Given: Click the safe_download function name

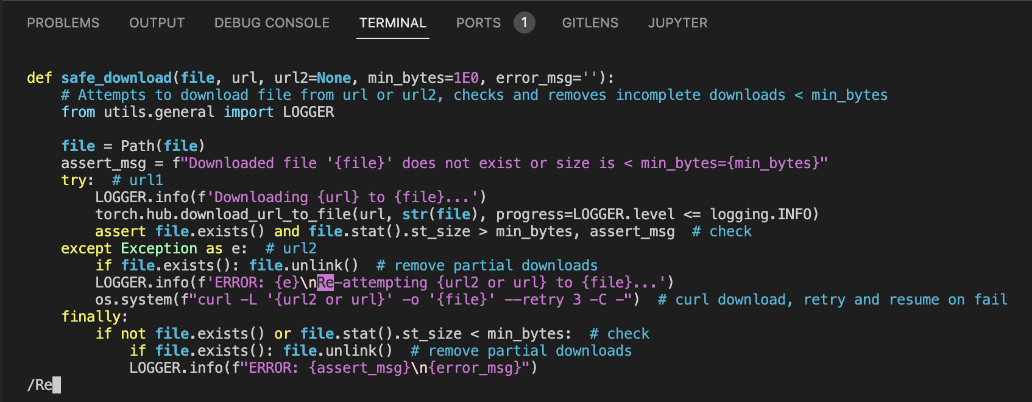Looking at the screenshot, I should coord(116,78).
